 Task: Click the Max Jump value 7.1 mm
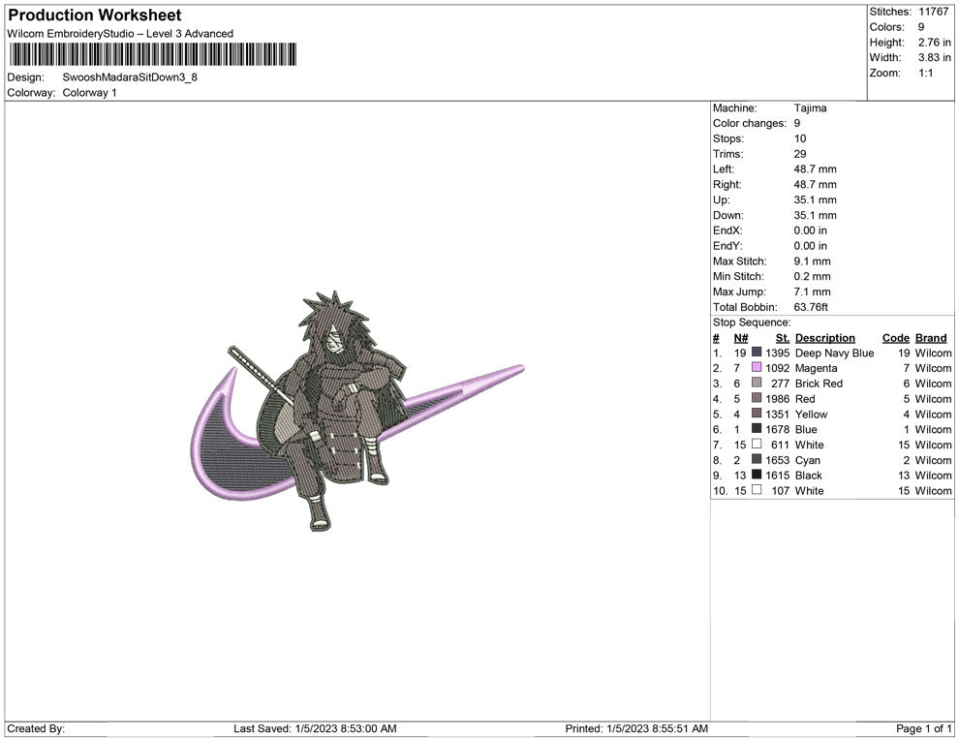pyautogui.click(x=812, y=292)
